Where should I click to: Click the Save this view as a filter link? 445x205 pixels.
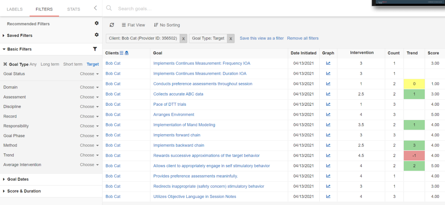tap(262, 38)
